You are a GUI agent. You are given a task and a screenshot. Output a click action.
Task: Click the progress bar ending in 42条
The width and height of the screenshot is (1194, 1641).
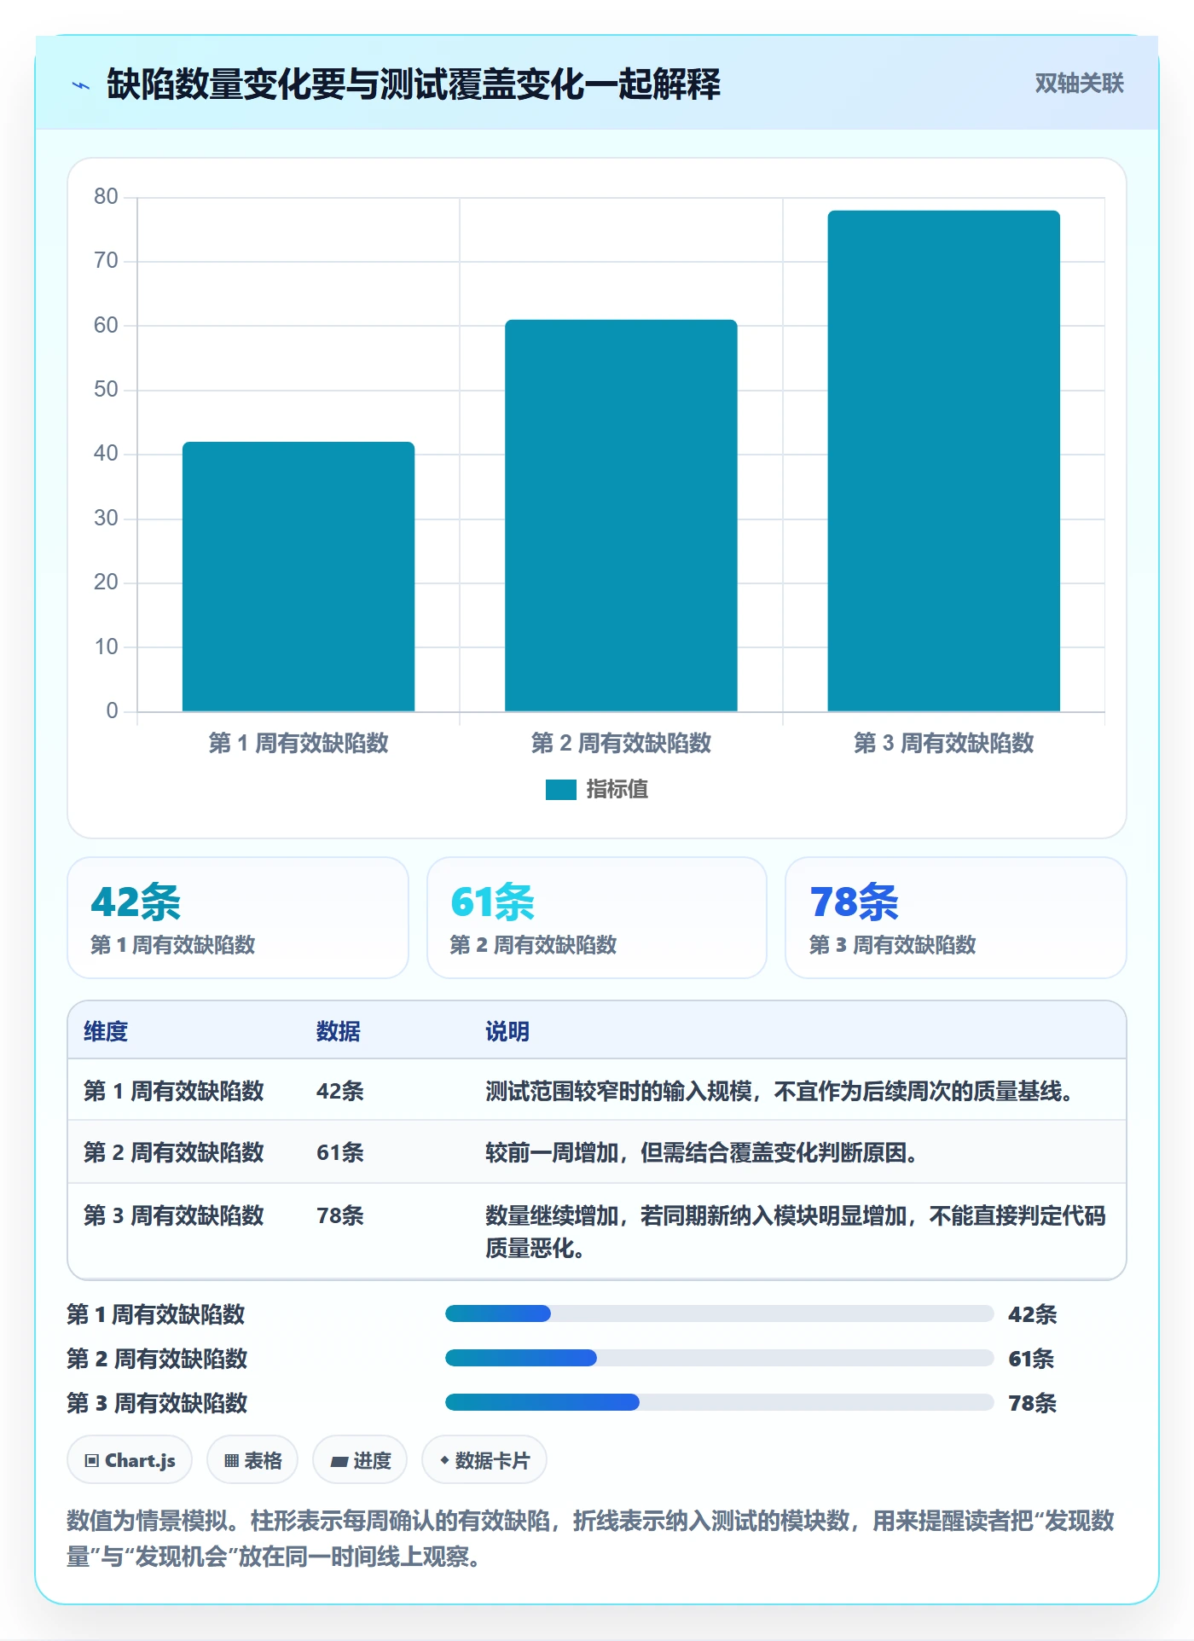(719, 1313)
